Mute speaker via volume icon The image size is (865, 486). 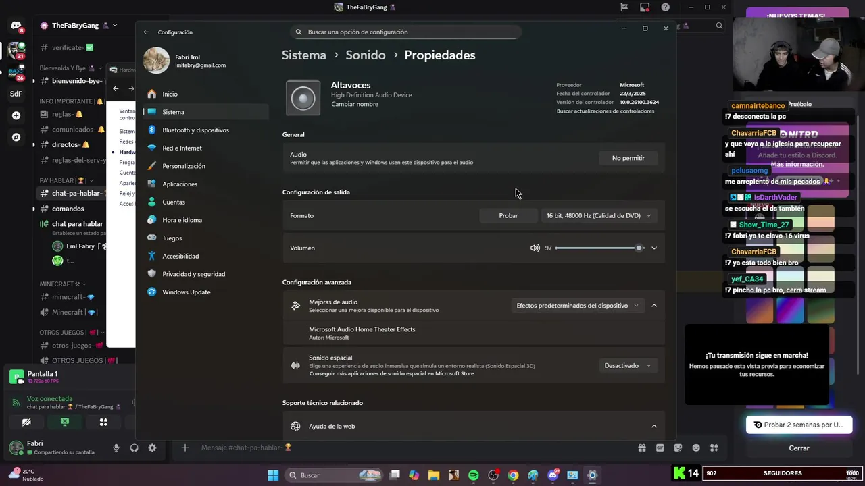[x=535, y=248]
